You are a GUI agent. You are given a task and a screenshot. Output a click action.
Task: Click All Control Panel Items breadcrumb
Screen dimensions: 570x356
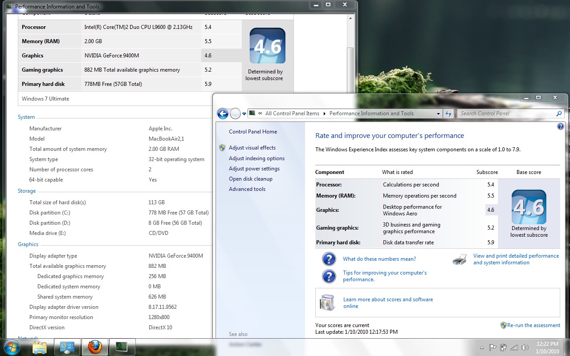(x=292, y=113)
